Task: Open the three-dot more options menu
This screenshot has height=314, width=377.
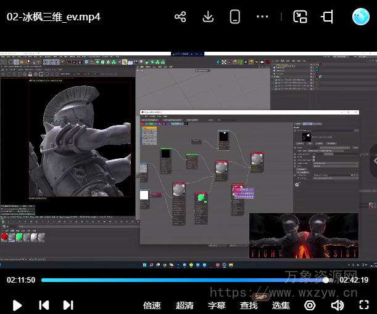Action: pos(263,17)
